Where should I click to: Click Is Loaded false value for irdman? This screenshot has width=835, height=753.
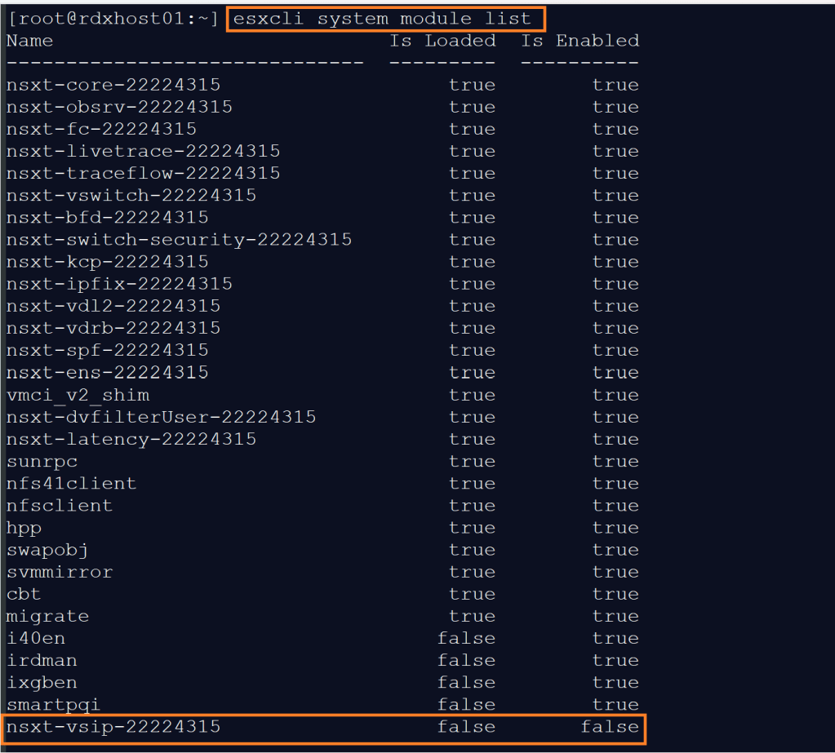pyautogui.click(x=466, y=660)
